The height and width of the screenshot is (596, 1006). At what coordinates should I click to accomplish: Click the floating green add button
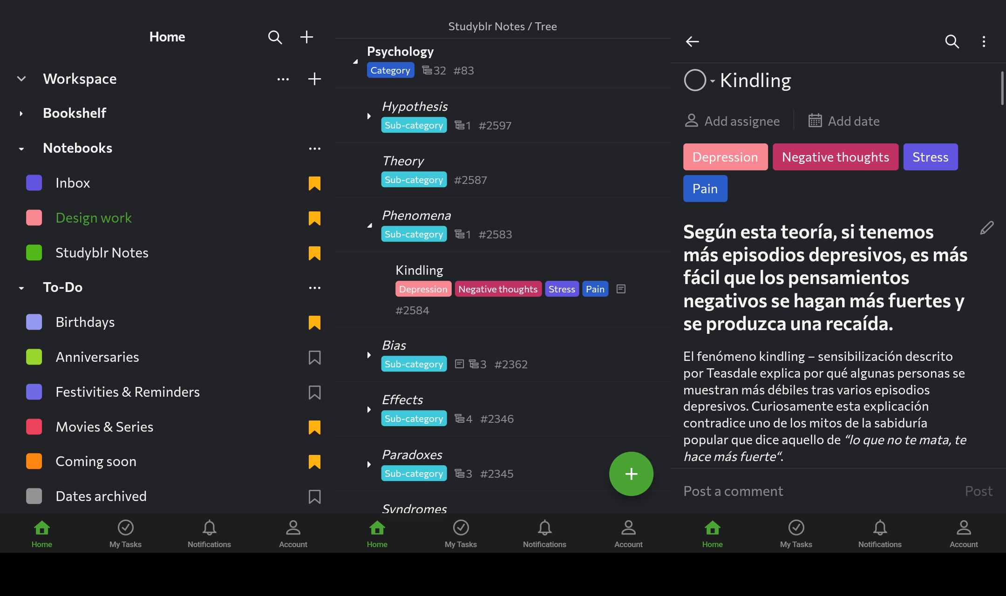[x=631, y=474]
